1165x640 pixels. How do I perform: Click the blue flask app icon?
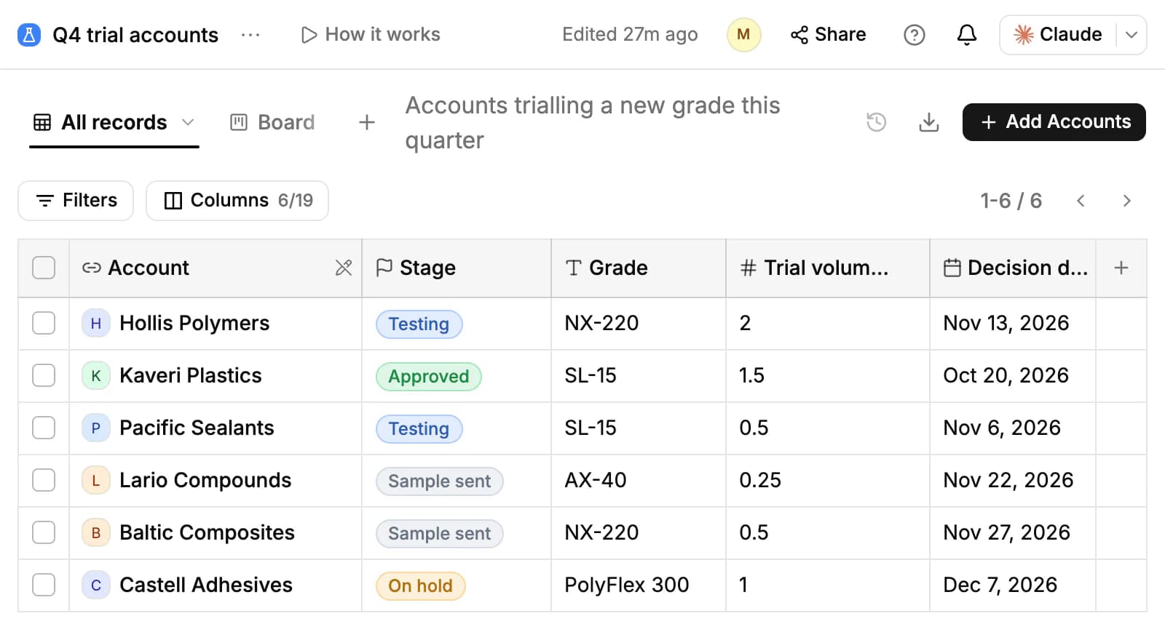[29, 35]
